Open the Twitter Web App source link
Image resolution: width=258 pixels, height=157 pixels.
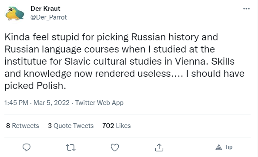click(99, 103)
